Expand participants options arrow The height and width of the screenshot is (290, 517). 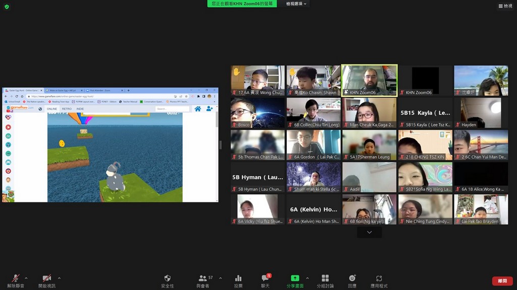point(220,278)
